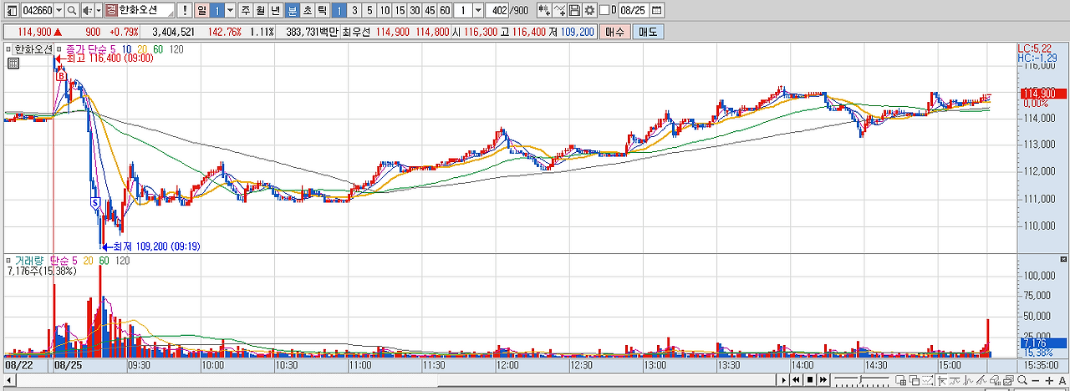The image size is (1070, 391).
Task: Select the 년 (yearly) chart period
Action: click(x=275, y=10)
